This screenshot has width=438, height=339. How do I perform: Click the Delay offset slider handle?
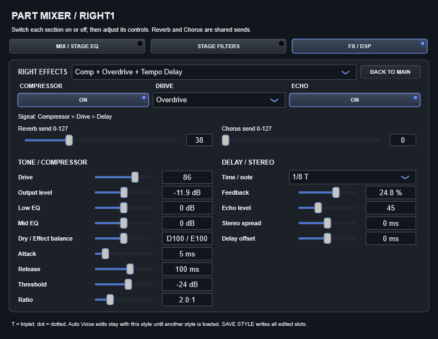(x=327, y=238)
